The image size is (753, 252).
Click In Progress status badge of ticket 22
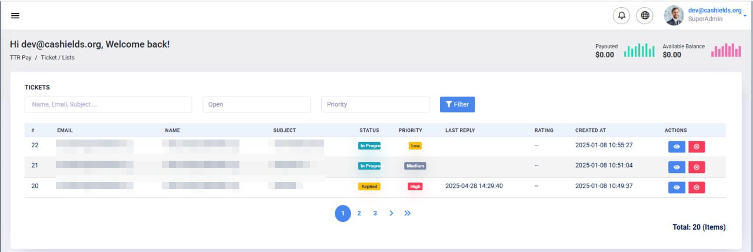[369, 145]
